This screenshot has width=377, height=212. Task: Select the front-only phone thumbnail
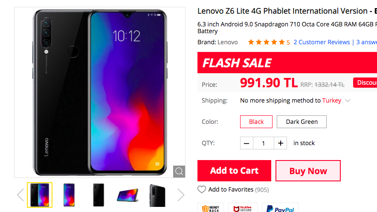pyautogui.click(x=69, y=195)
